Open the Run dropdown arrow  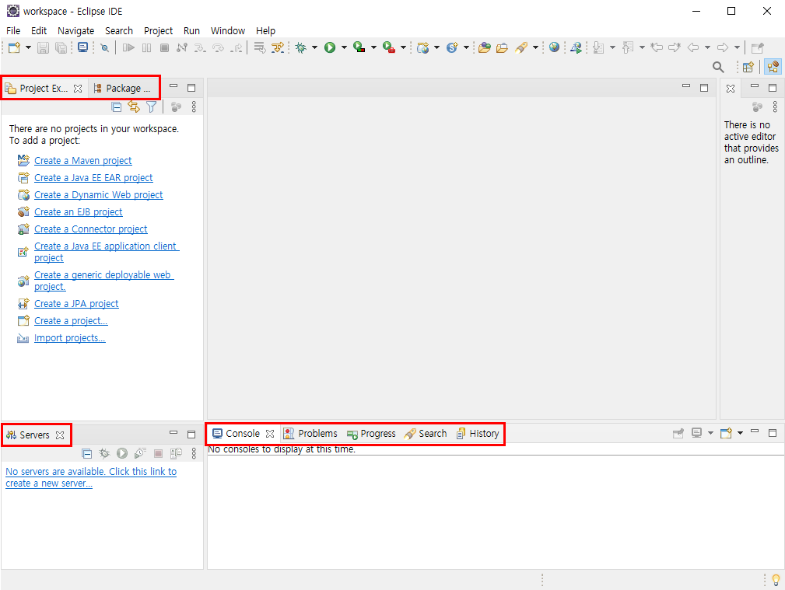coord(344,47)
